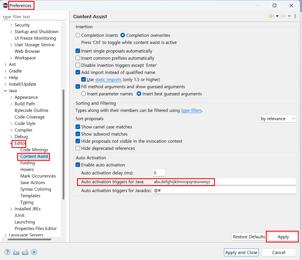Expand the Installed JREs node
This screenshot has width=302, height=260.
click(x=11, y=209)
